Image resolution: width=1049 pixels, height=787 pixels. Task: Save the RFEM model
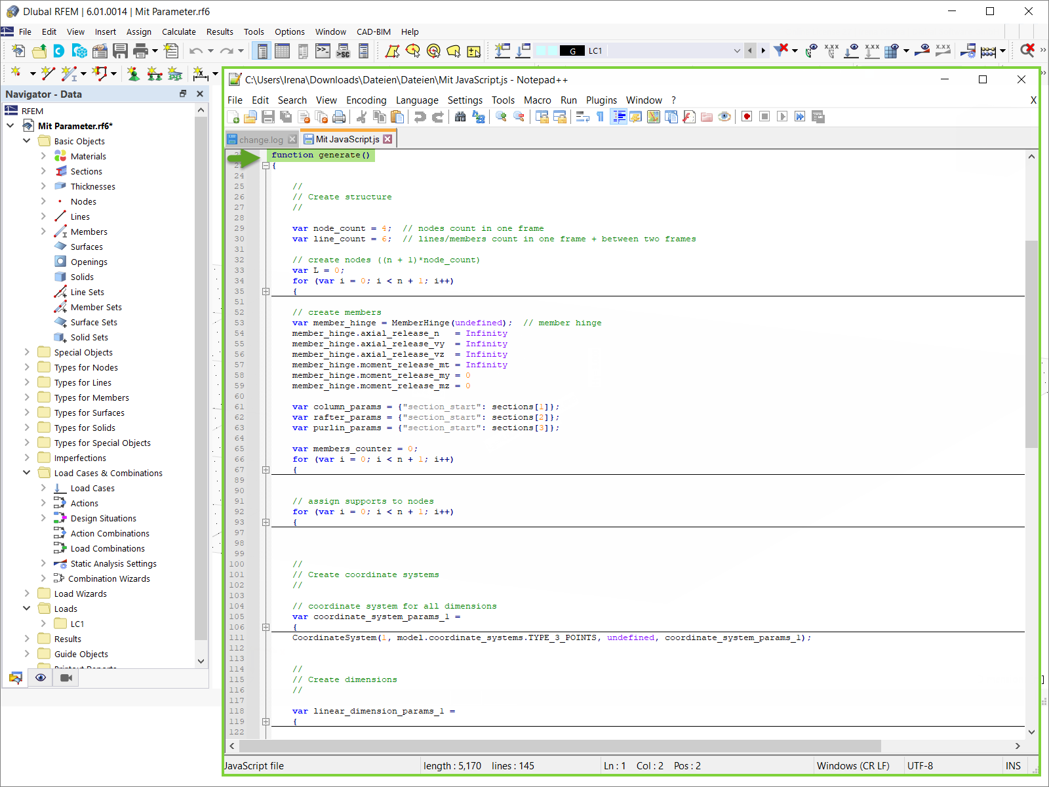[x=121, y=50]
